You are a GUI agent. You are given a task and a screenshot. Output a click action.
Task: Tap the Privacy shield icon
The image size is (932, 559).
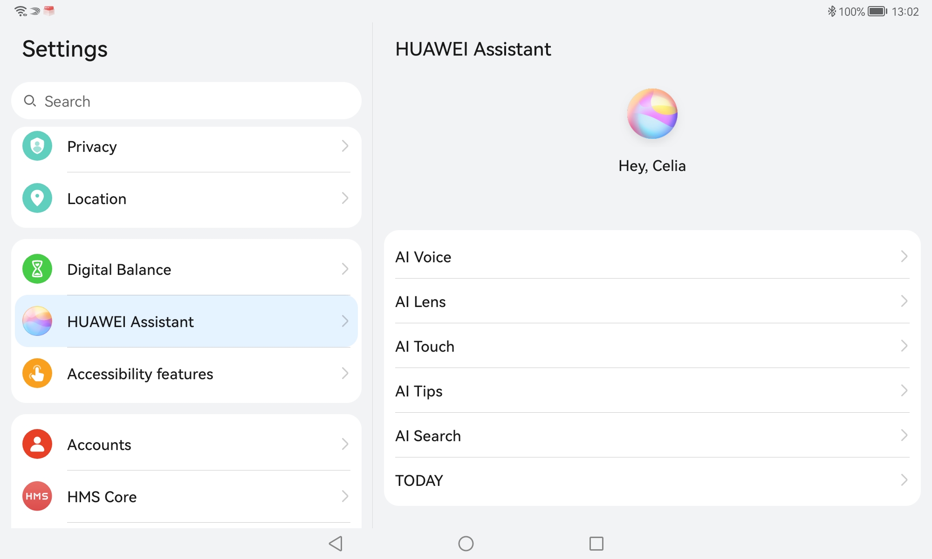pos(37,146)
